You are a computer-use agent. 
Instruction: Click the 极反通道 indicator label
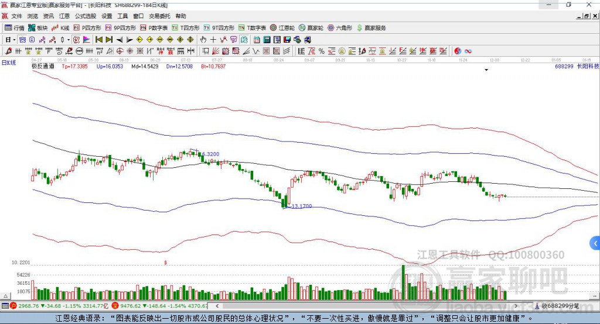click(43, 66)
